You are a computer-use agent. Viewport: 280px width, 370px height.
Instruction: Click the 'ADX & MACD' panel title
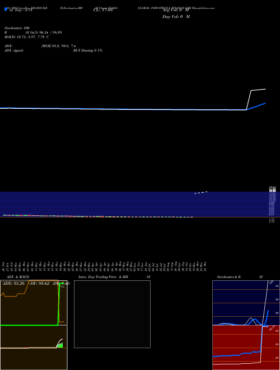click(x=18, y=277)
